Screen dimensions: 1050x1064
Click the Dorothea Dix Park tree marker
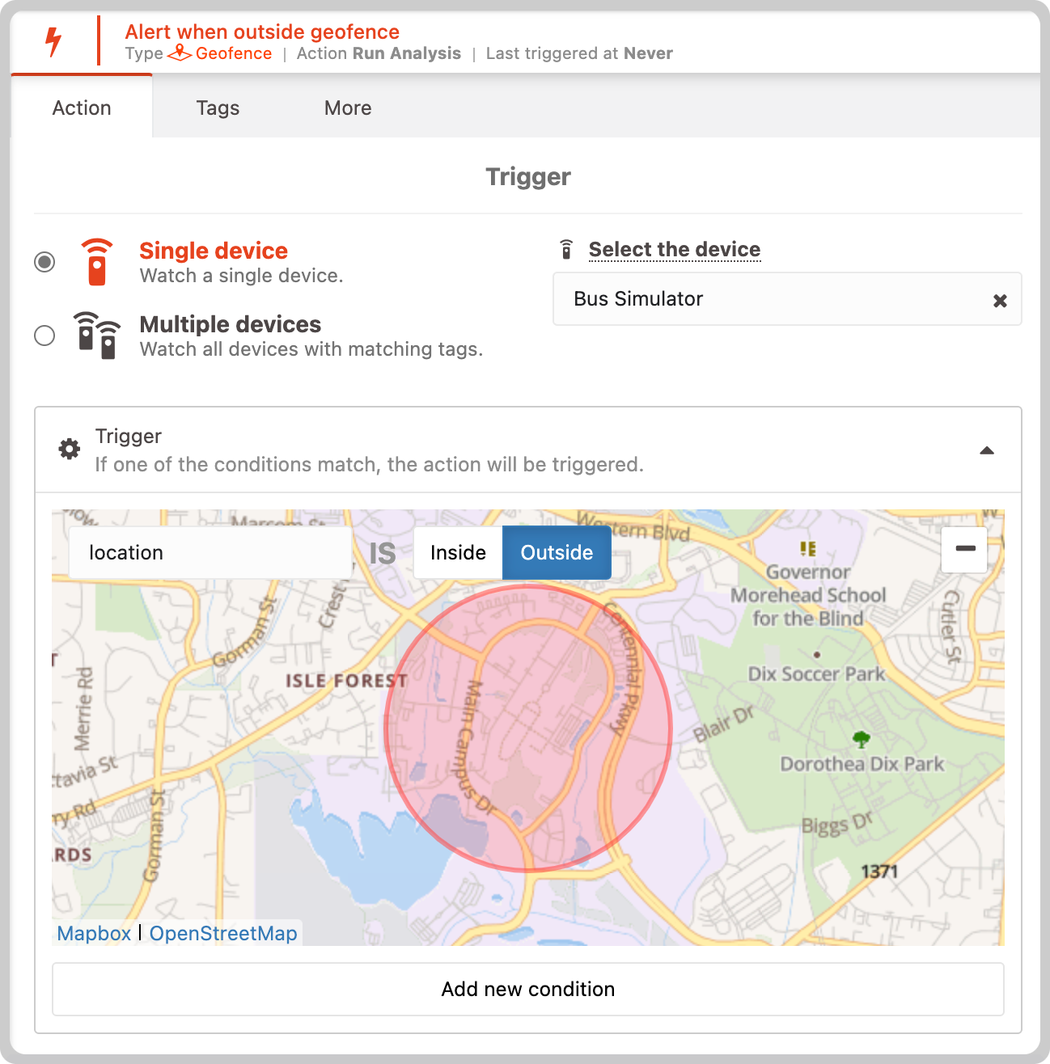(862, 738)
